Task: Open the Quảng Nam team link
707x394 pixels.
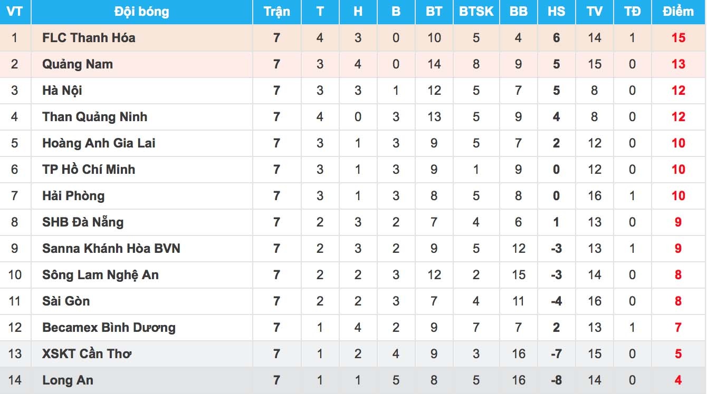Action: coord(78,64)
